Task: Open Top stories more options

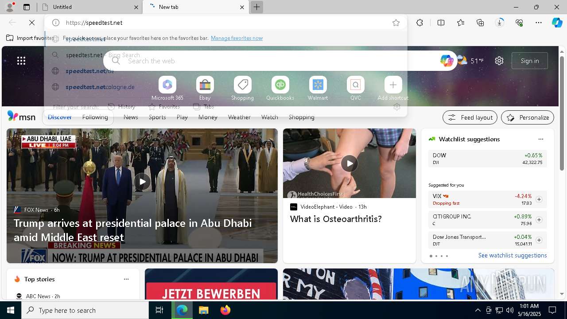Action: [126, 279]
